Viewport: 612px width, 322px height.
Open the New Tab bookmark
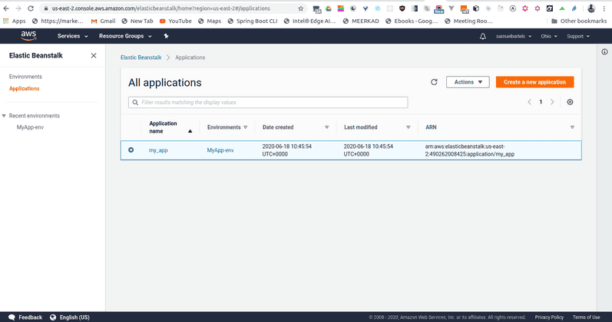pos(137,21)
